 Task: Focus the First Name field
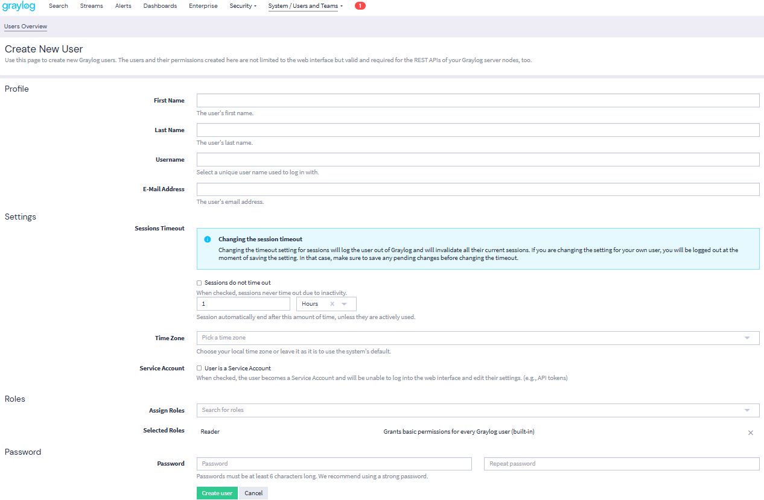(x=477, y=101)
